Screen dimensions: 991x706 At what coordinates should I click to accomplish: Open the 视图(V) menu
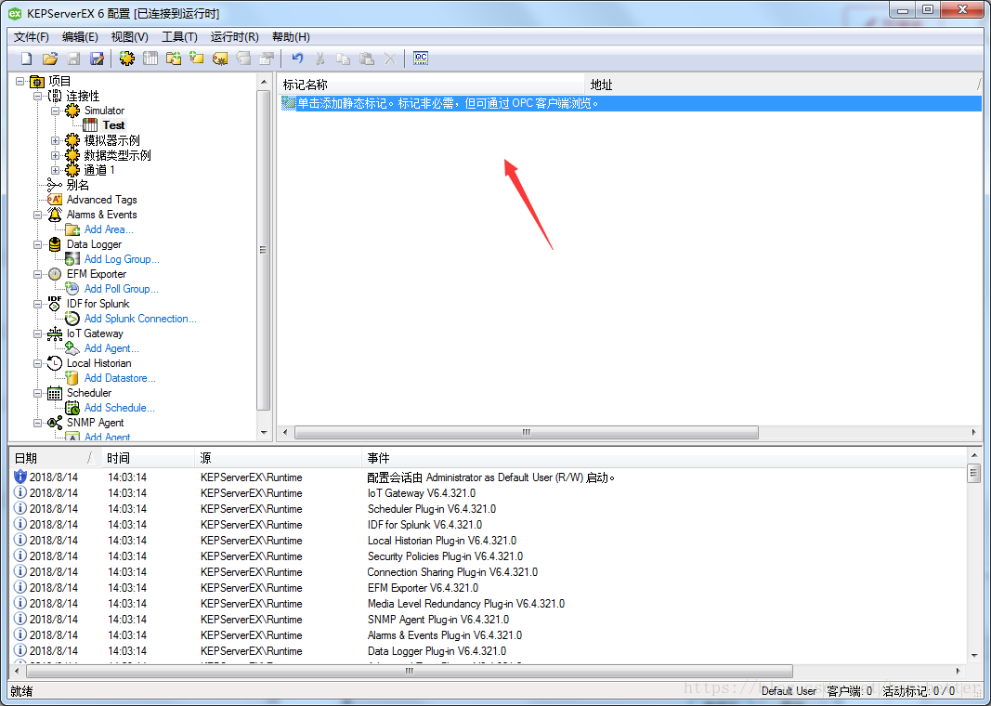[129, 36]
